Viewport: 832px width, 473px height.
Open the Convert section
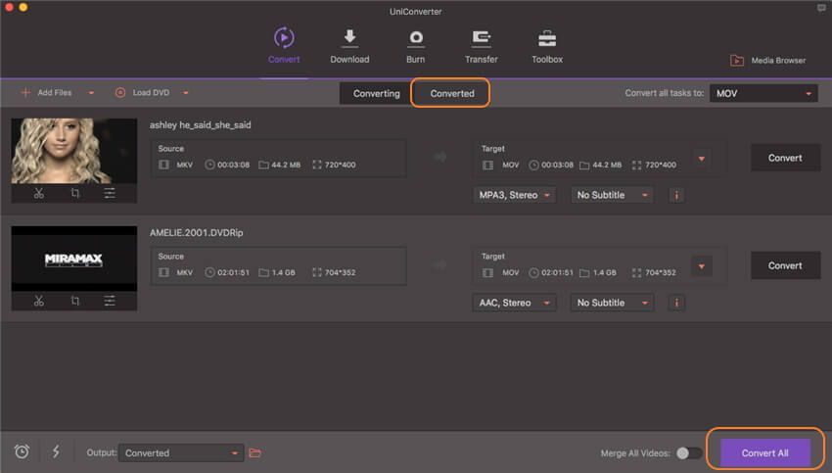pyautogui.click(x=284, y=46)
